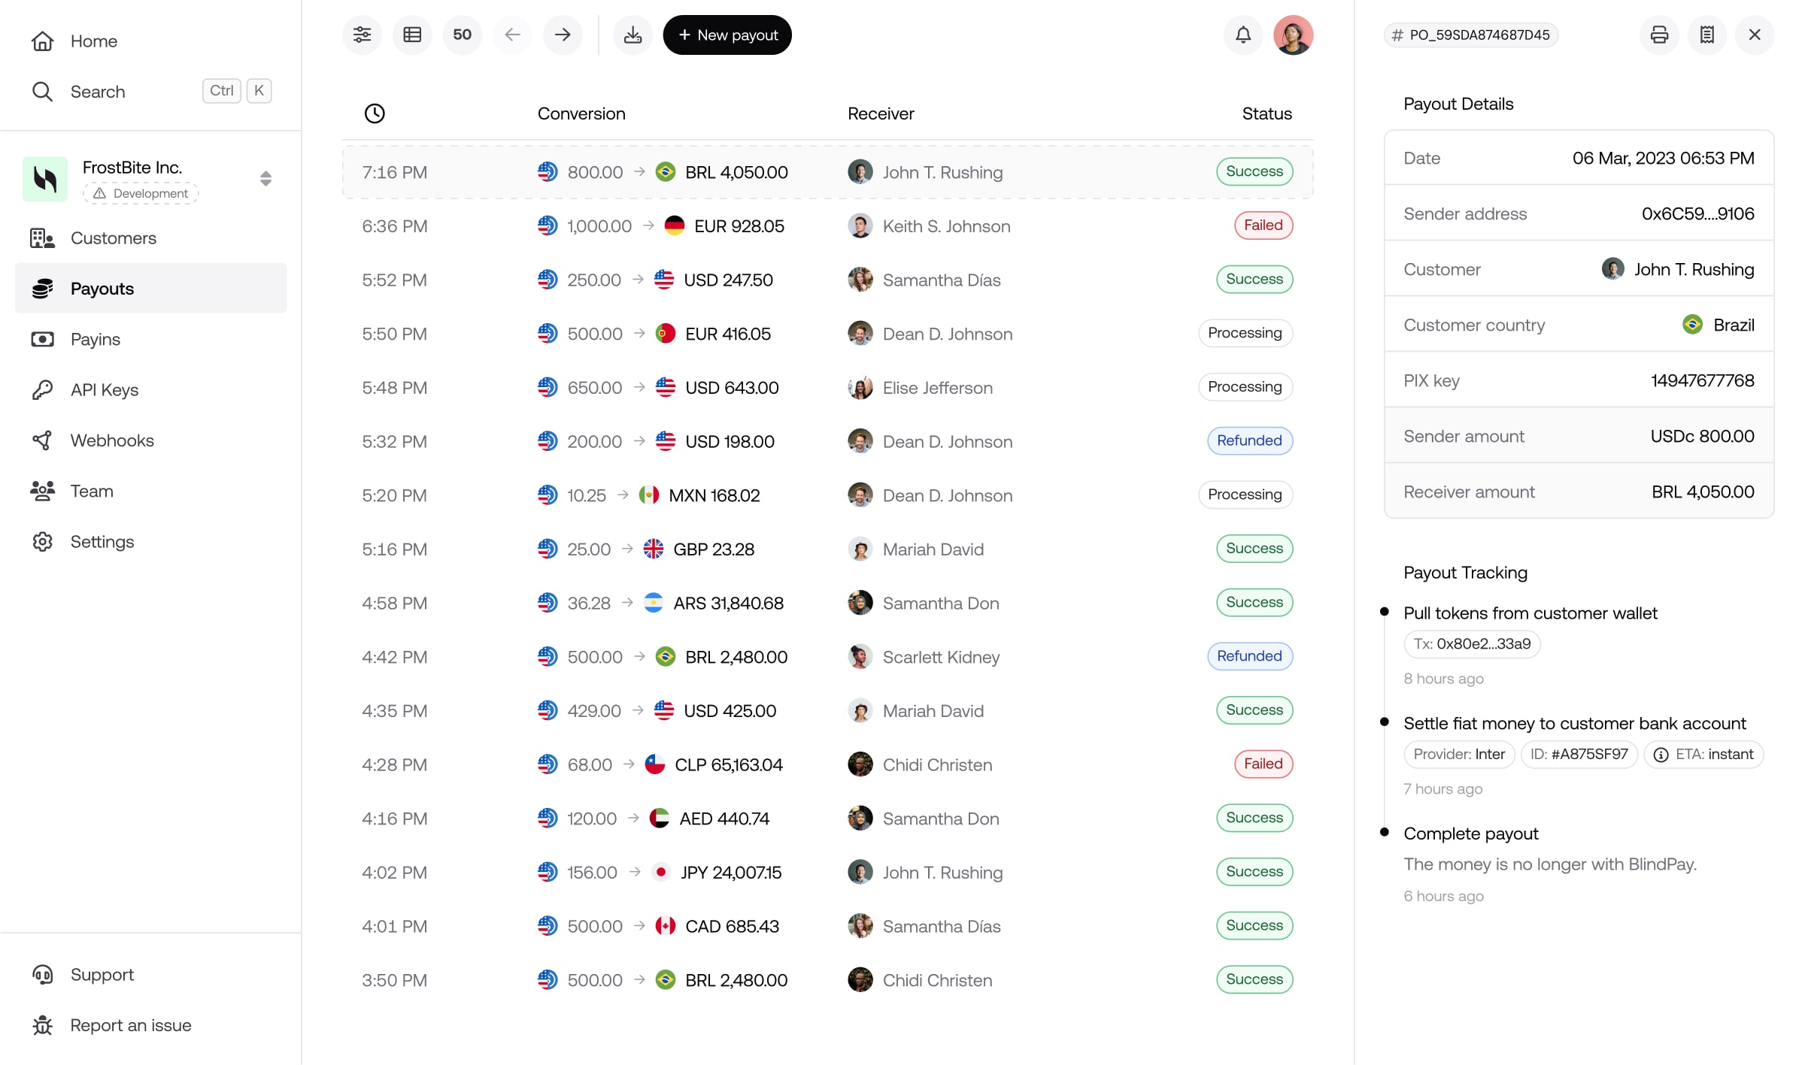
Task: Select the table columns view icon
Action: pyautogui.click(x=412, y=35)
